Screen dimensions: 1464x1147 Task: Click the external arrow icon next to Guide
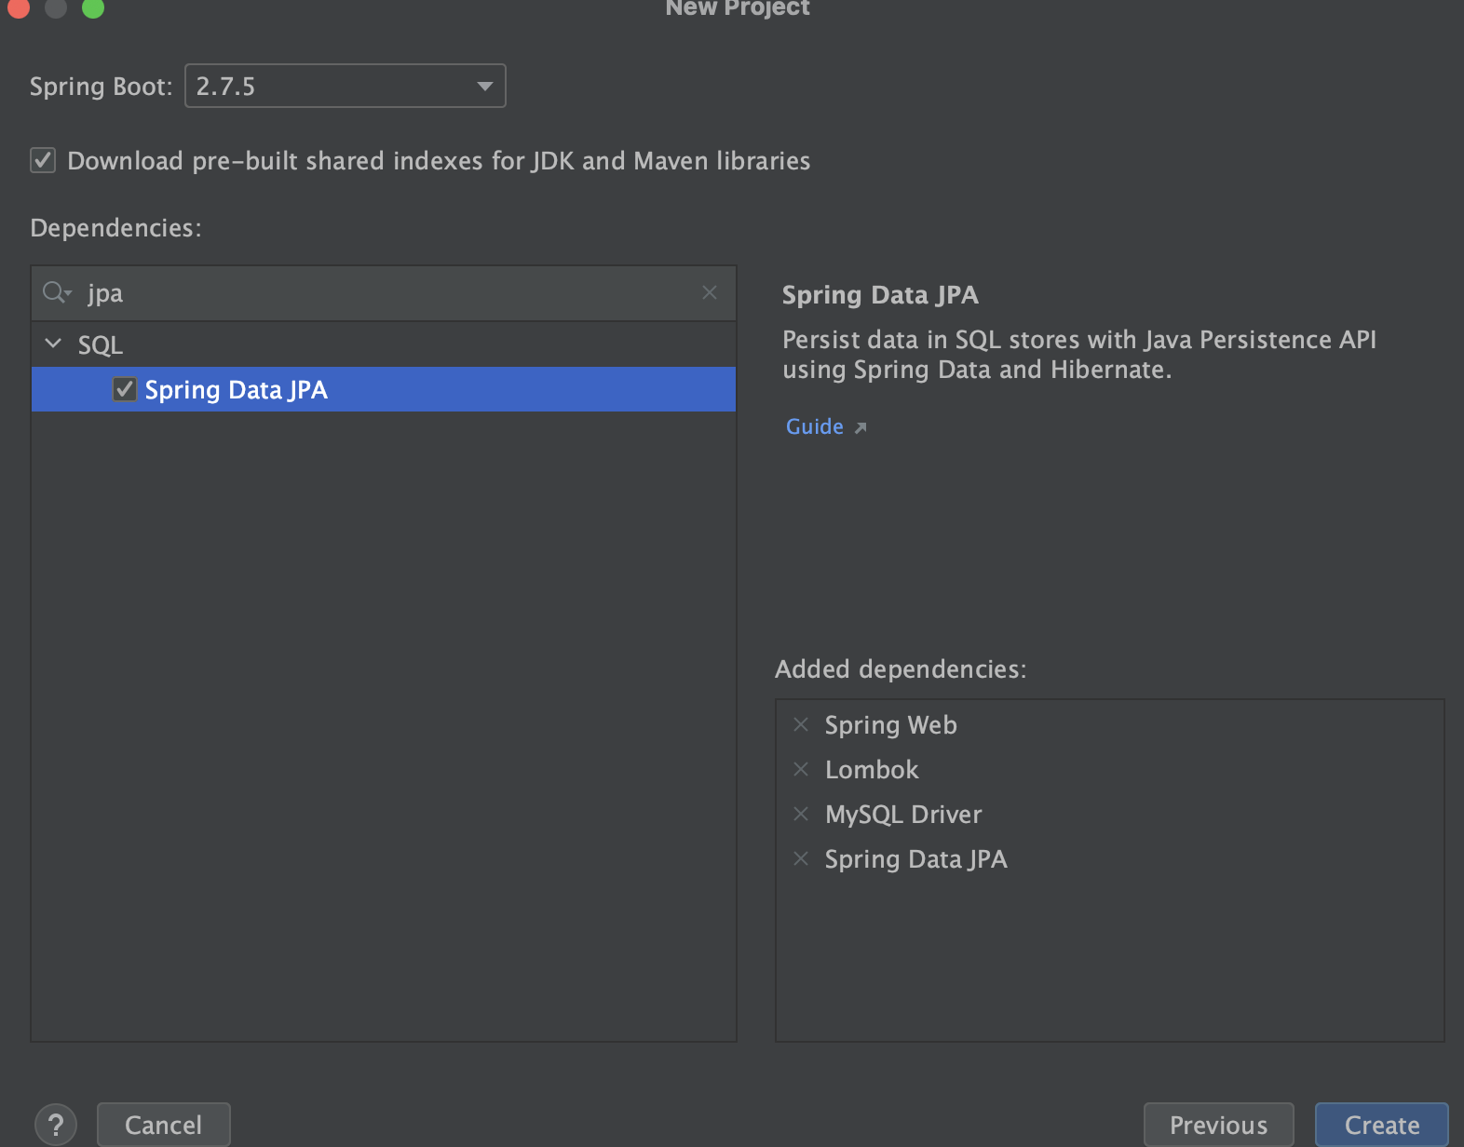click(861, 427)
